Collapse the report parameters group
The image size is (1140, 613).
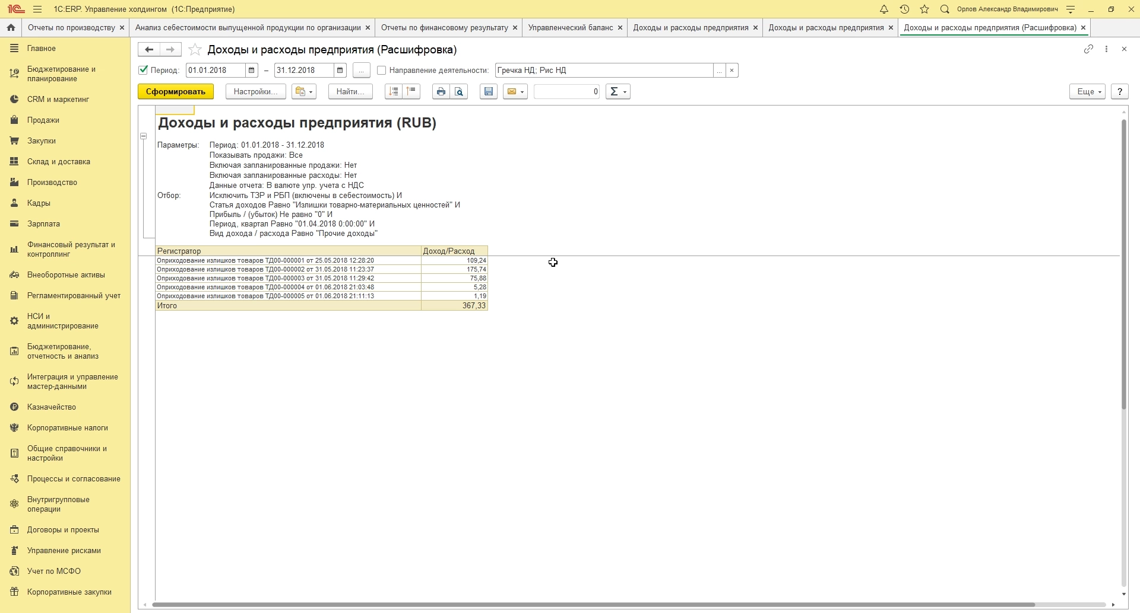pyautogui.click(x=144, y=136)
